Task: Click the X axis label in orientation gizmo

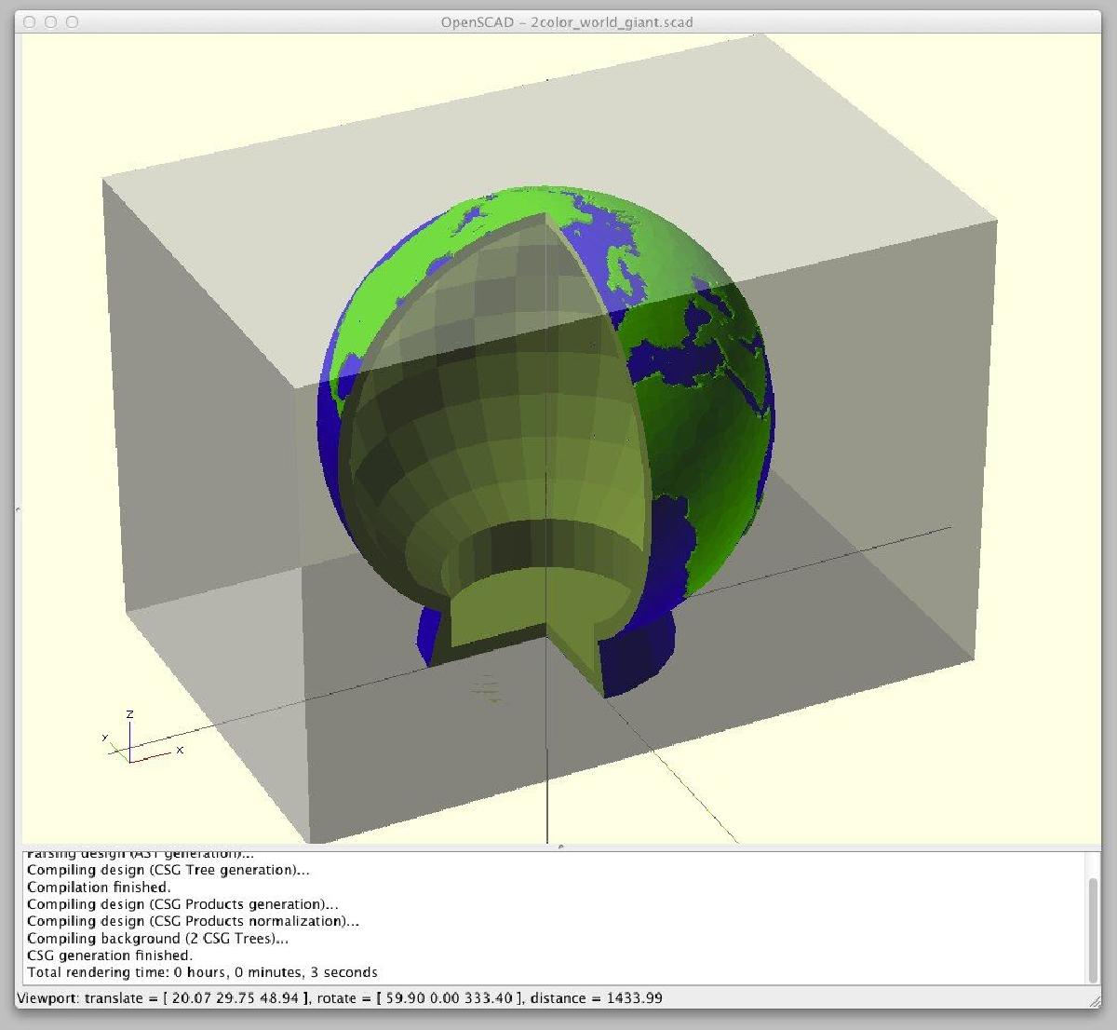Action: click(x=180, y=750)
